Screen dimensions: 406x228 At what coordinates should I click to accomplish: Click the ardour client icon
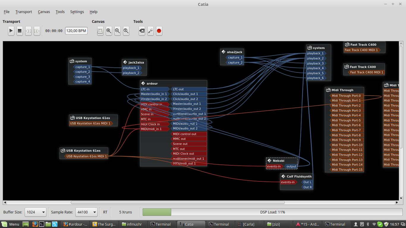pyautogui.click(x=143, y=83)
